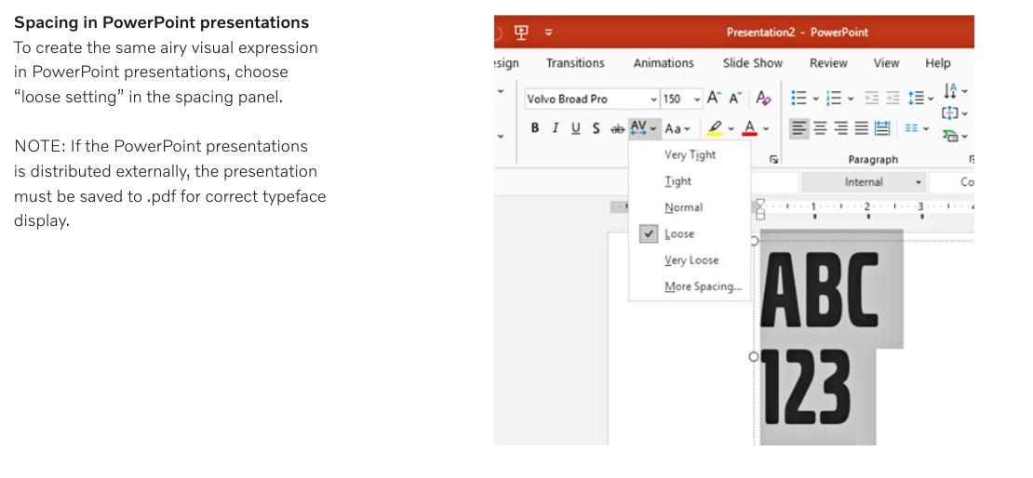Viewport: 1033px width, 478px height.
Task: Center the text
Action: point(820,127)
